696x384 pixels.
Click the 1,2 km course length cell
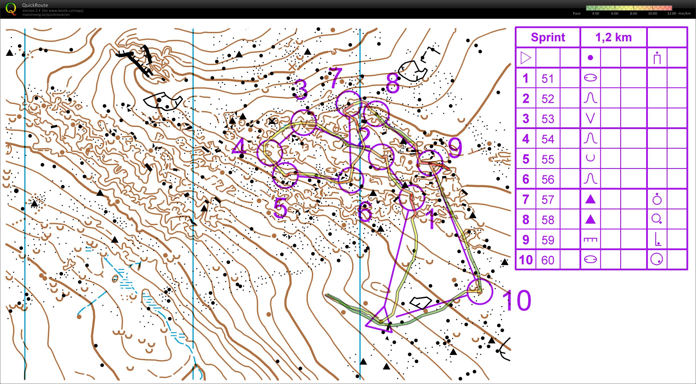tap(613, 37)
